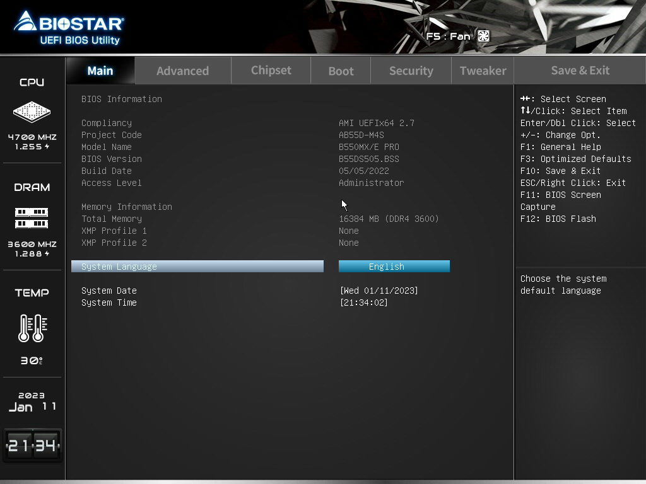
Task: Click the DRAM memory modules icon
Action: click(32, 217)
